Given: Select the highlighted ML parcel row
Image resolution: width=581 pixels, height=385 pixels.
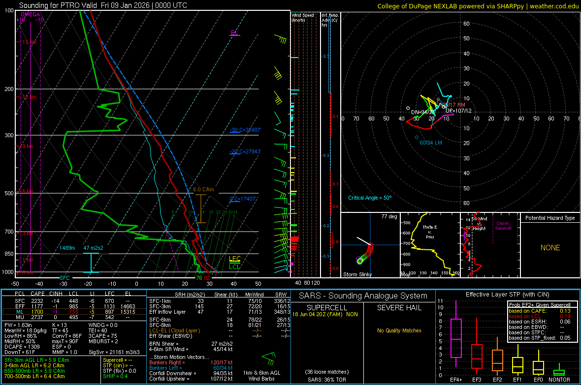Looking at the screenshot, I should pos(74,312).
